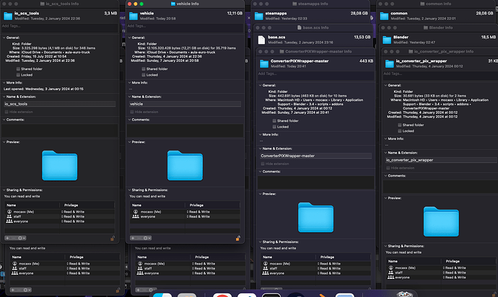Open action menu button in vehicle Info permissions

[x=147, y=238]
